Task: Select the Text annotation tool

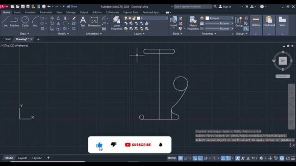Action: 83,22
